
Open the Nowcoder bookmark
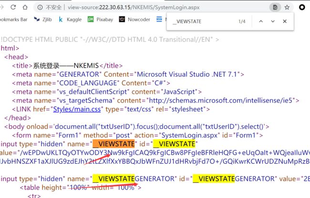[x=134, y=20]
